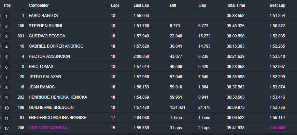Click the position 1 circle badge
Screen dimensions: 297x135
pos(6,16)
